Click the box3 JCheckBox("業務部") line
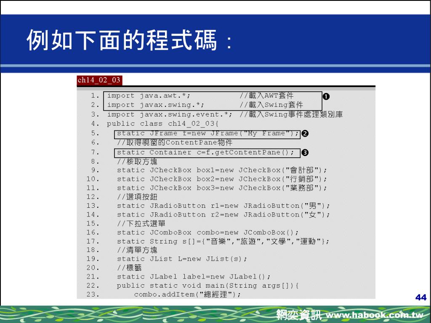 tap(221, 188)
